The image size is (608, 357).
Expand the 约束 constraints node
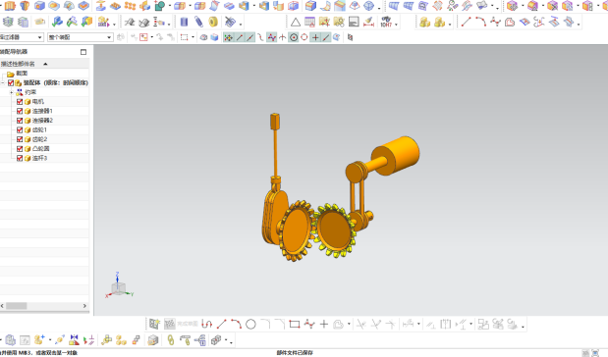[x=11, y=92]
